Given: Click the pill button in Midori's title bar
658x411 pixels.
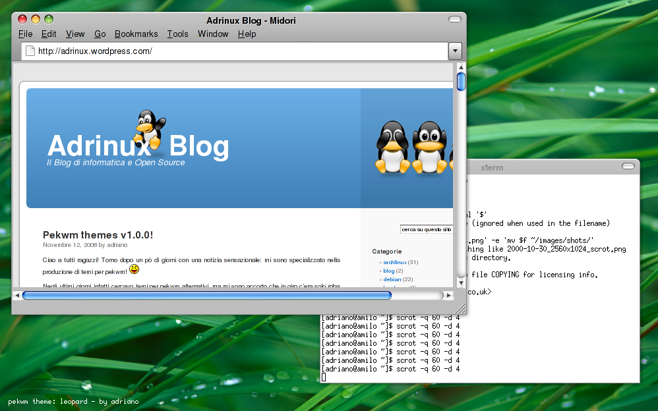Looking at the screenshot, I should point(455,19).
